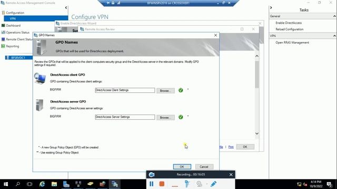Click the recorder highlighter tool icon
This screenshot has width=337, height=189.
pyautogui.click(x=187, y=184)
